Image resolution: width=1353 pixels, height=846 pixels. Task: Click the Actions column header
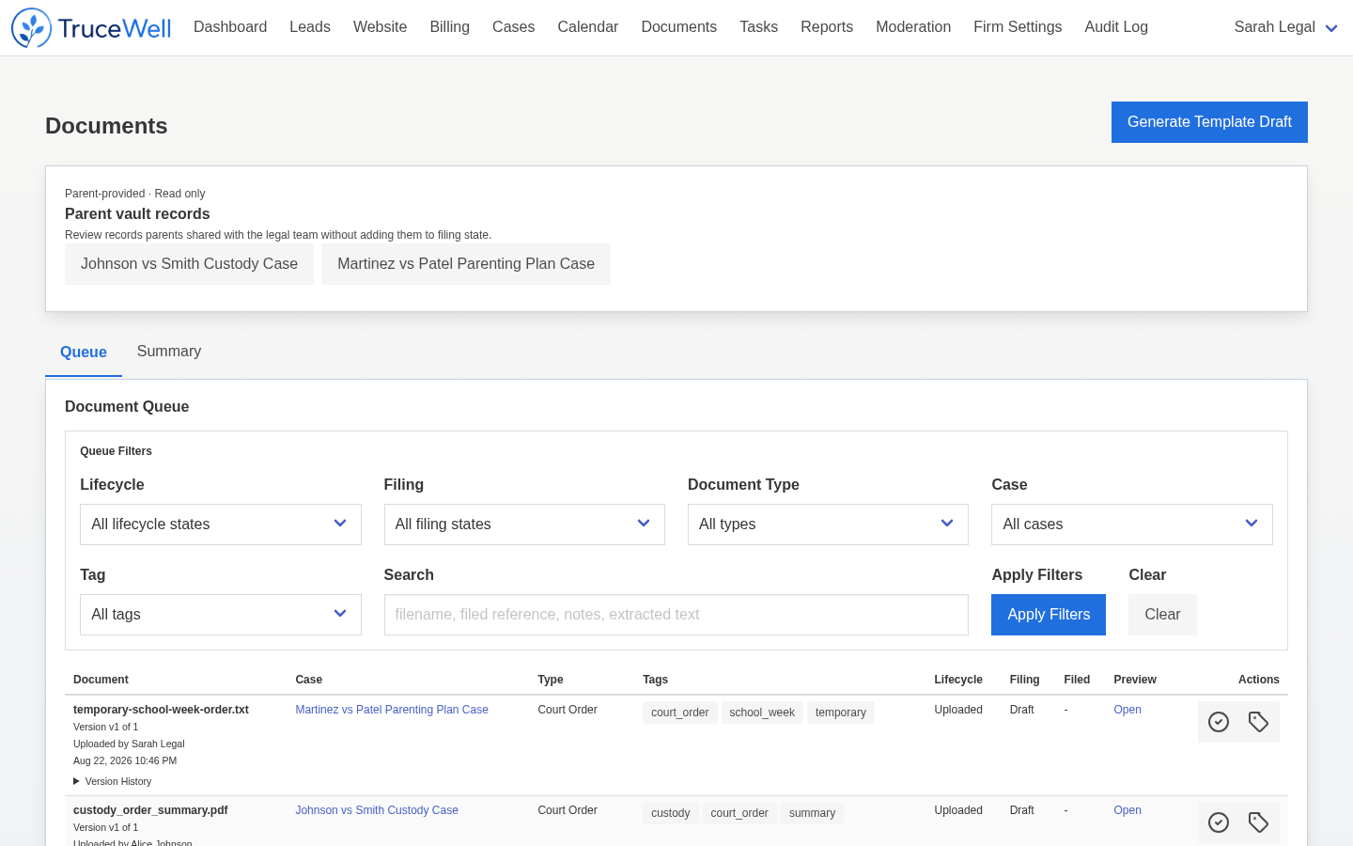(x=1259, y=680)
